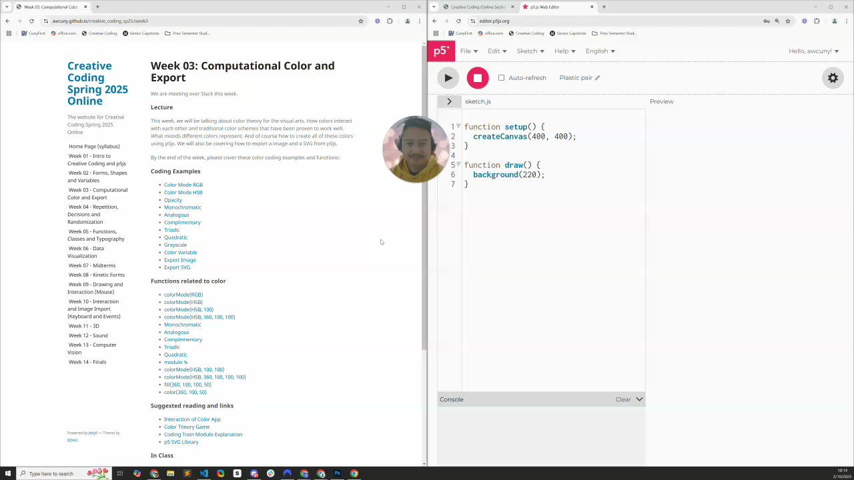Stop the running p5.js sketch
Viewport: 854px width, 480px height.
(x=478, y=78)
